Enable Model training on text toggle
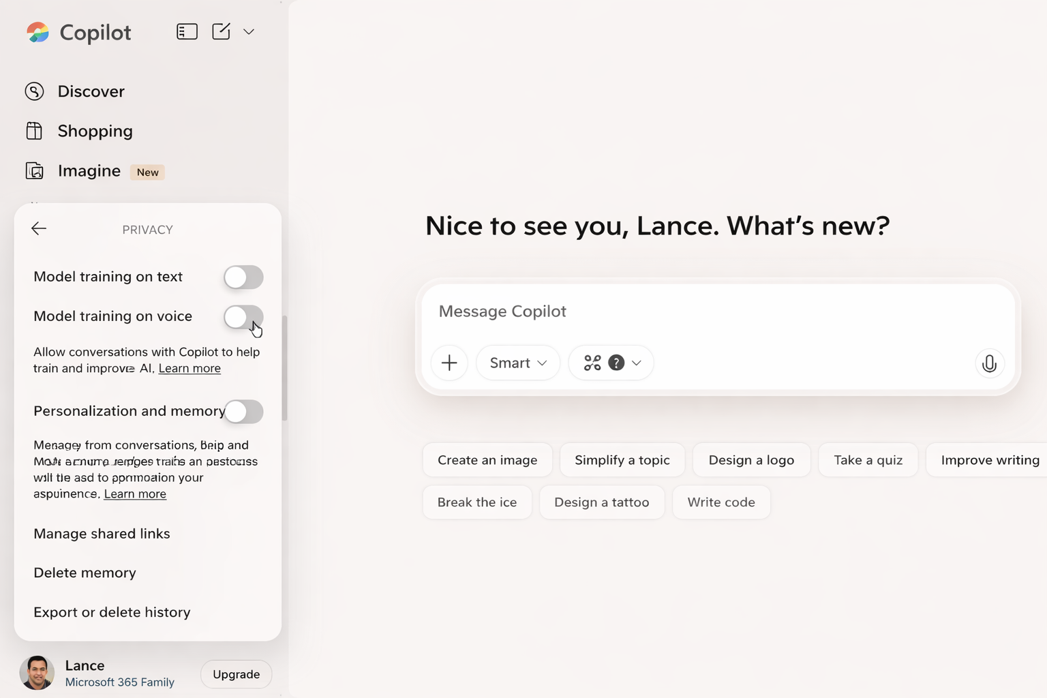The width and height of the screenshot is (1047, 698). 243,277
